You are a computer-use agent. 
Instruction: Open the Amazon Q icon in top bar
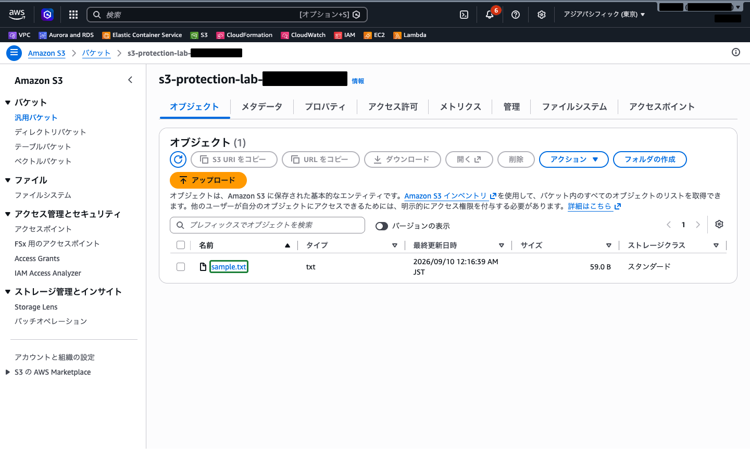coord(47,15)
